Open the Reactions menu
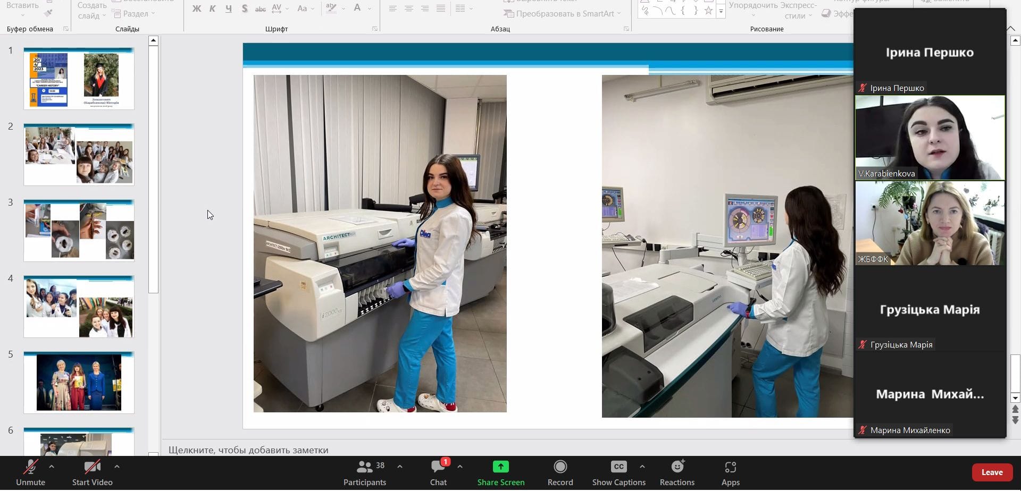The width and height of the screenshot is (1021, 491). coord(677,472)
